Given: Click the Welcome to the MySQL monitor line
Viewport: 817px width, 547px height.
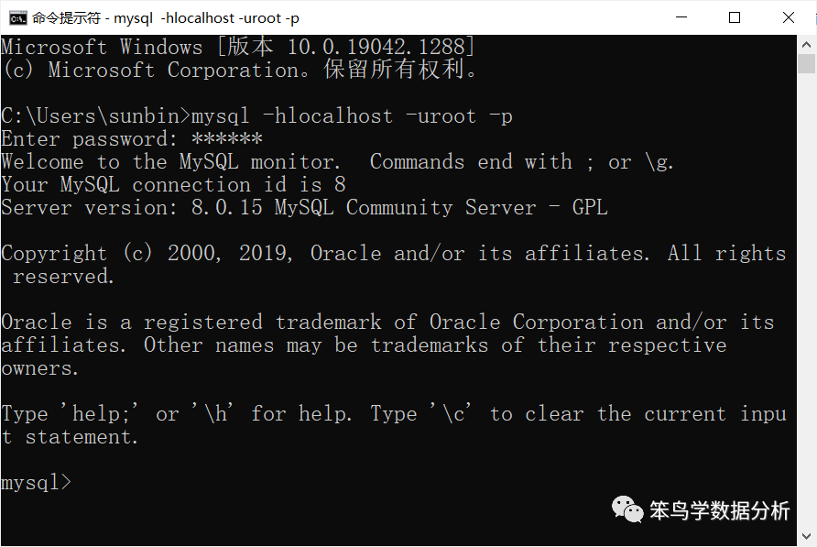Looking at the screenshot, I should point(337,161).
